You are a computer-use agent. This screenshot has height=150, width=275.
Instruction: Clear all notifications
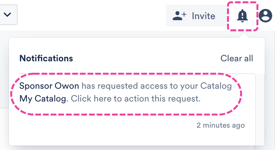tap(237, 58)
